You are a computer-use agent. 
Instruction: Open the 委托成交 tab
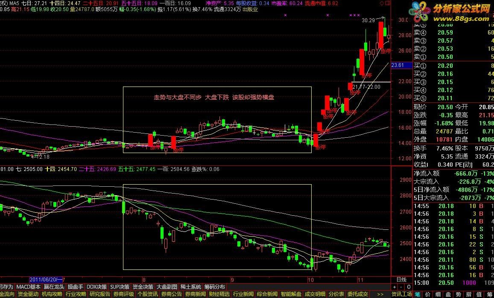[358, 294]
